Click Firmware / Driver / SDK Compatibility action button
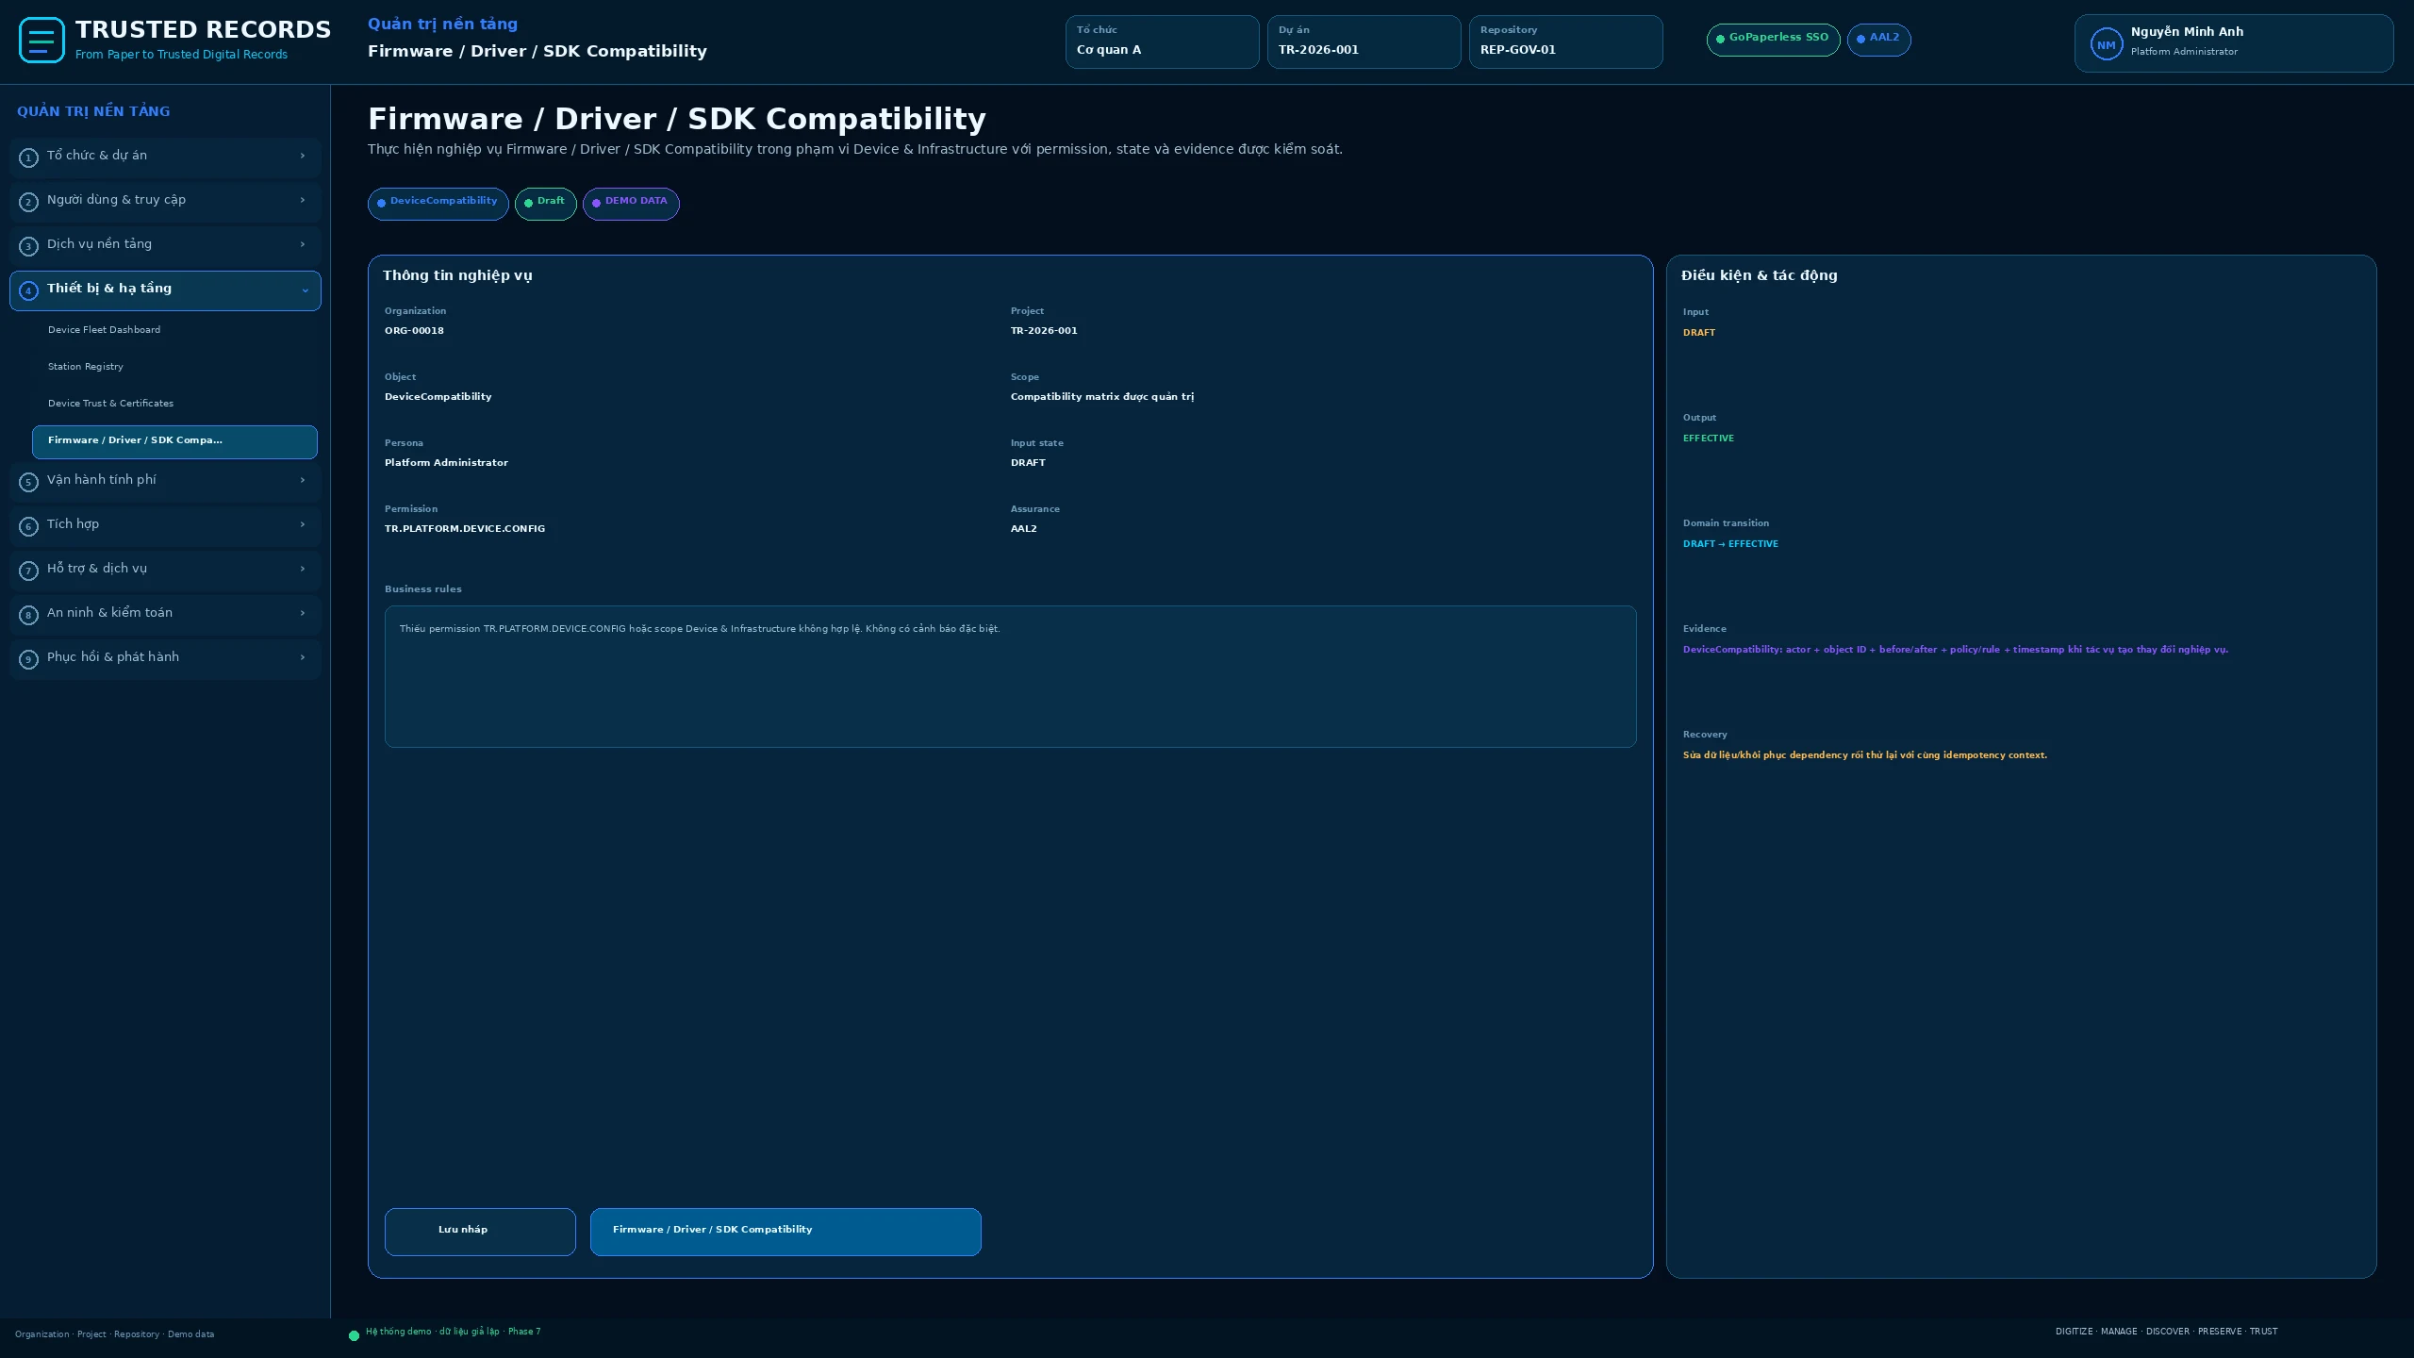The width and height of the screenshot is (2414, 1358). (x=785, y=1232)
